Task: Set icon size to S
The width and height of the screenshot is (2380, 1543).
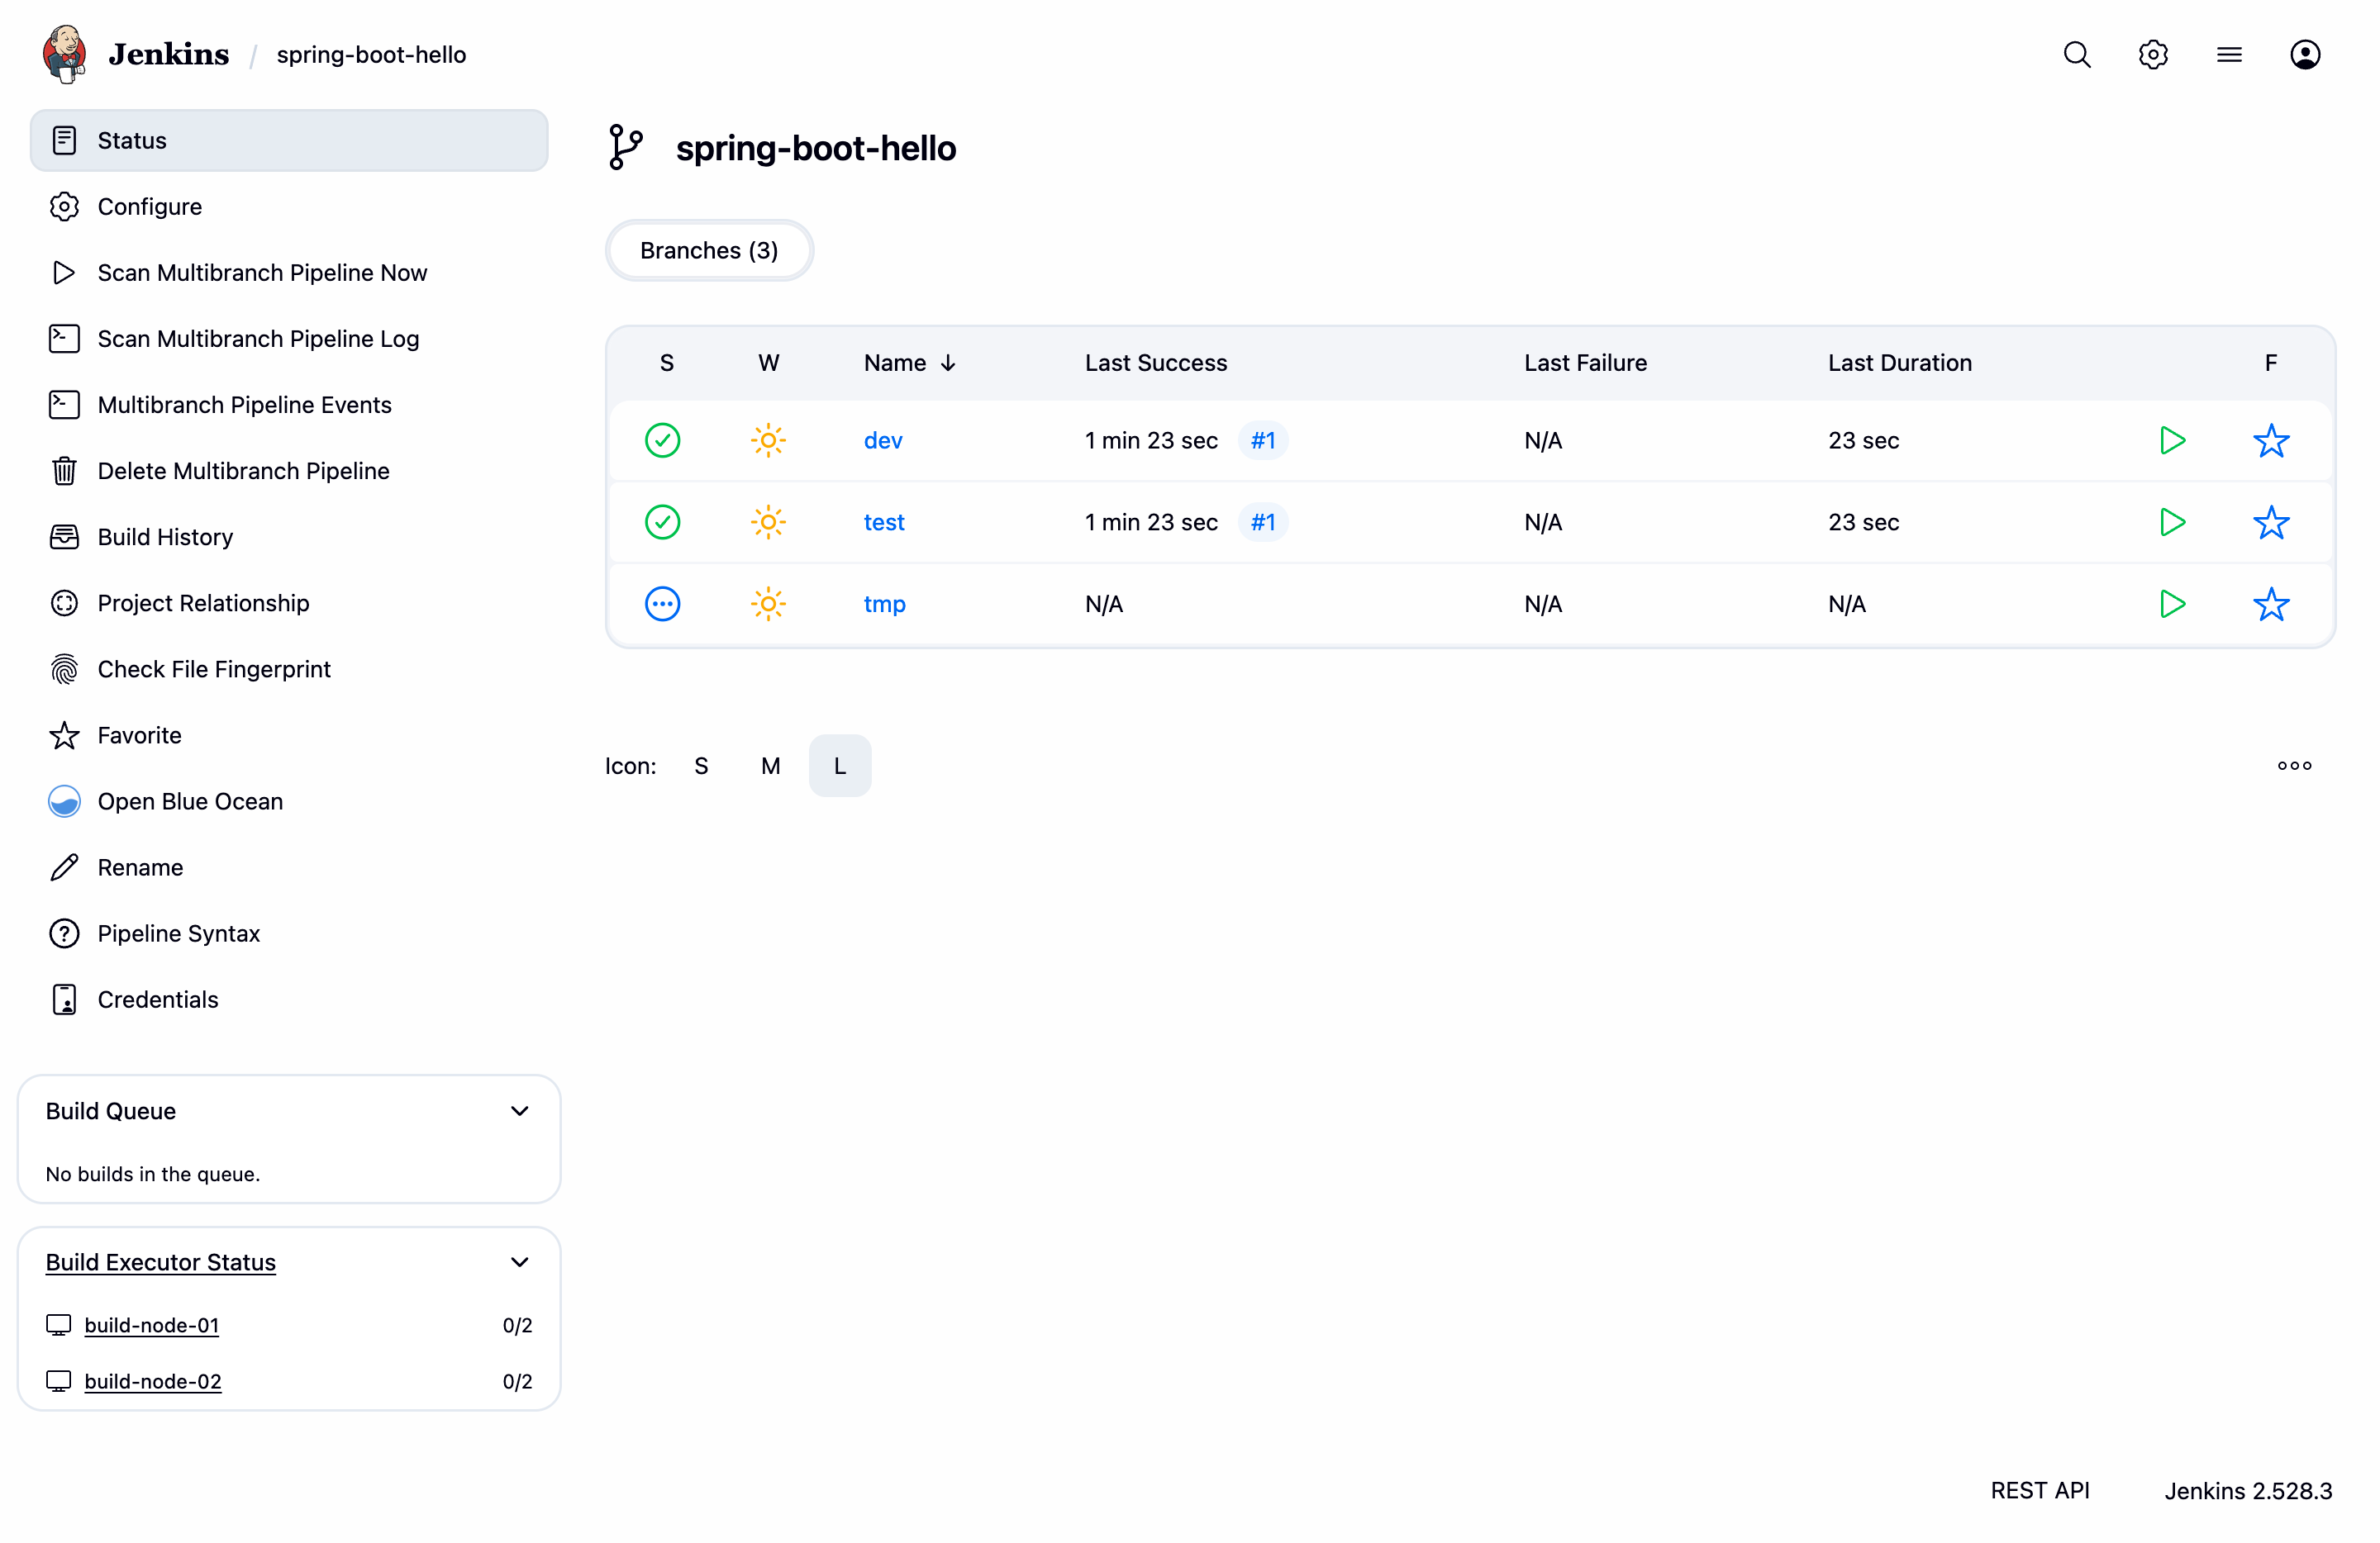Action: pyautogui.click(x=701, y=766)
